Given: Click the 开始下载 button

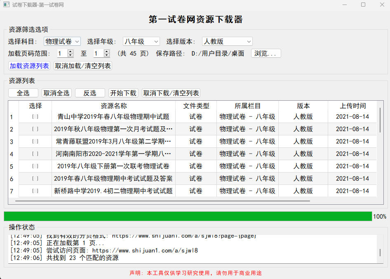Looking at the screenshot, I should point(123,93).
